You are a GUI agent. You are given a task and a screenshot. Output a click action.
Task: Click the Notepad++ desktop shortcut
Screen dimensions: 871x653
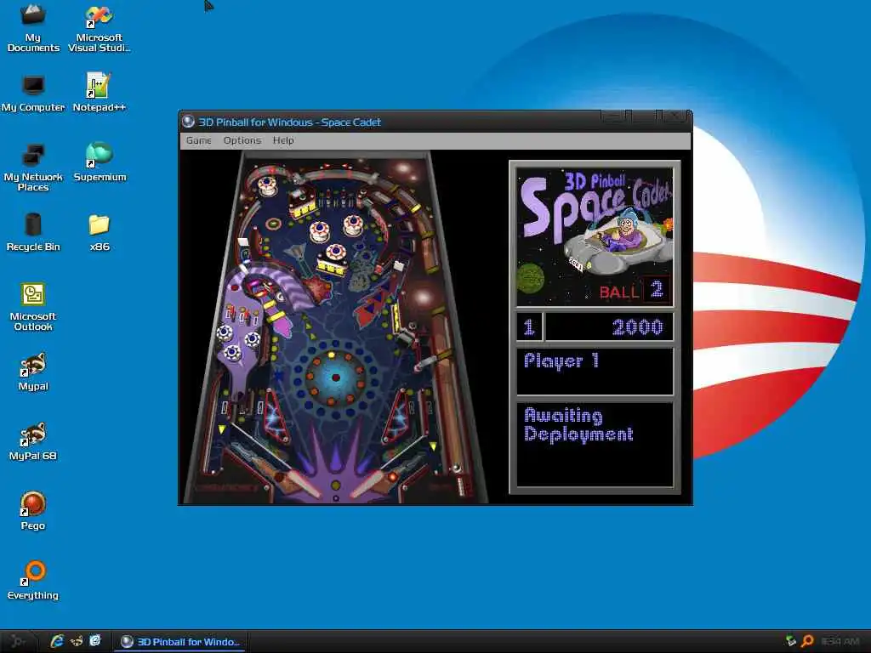[99, 94]
